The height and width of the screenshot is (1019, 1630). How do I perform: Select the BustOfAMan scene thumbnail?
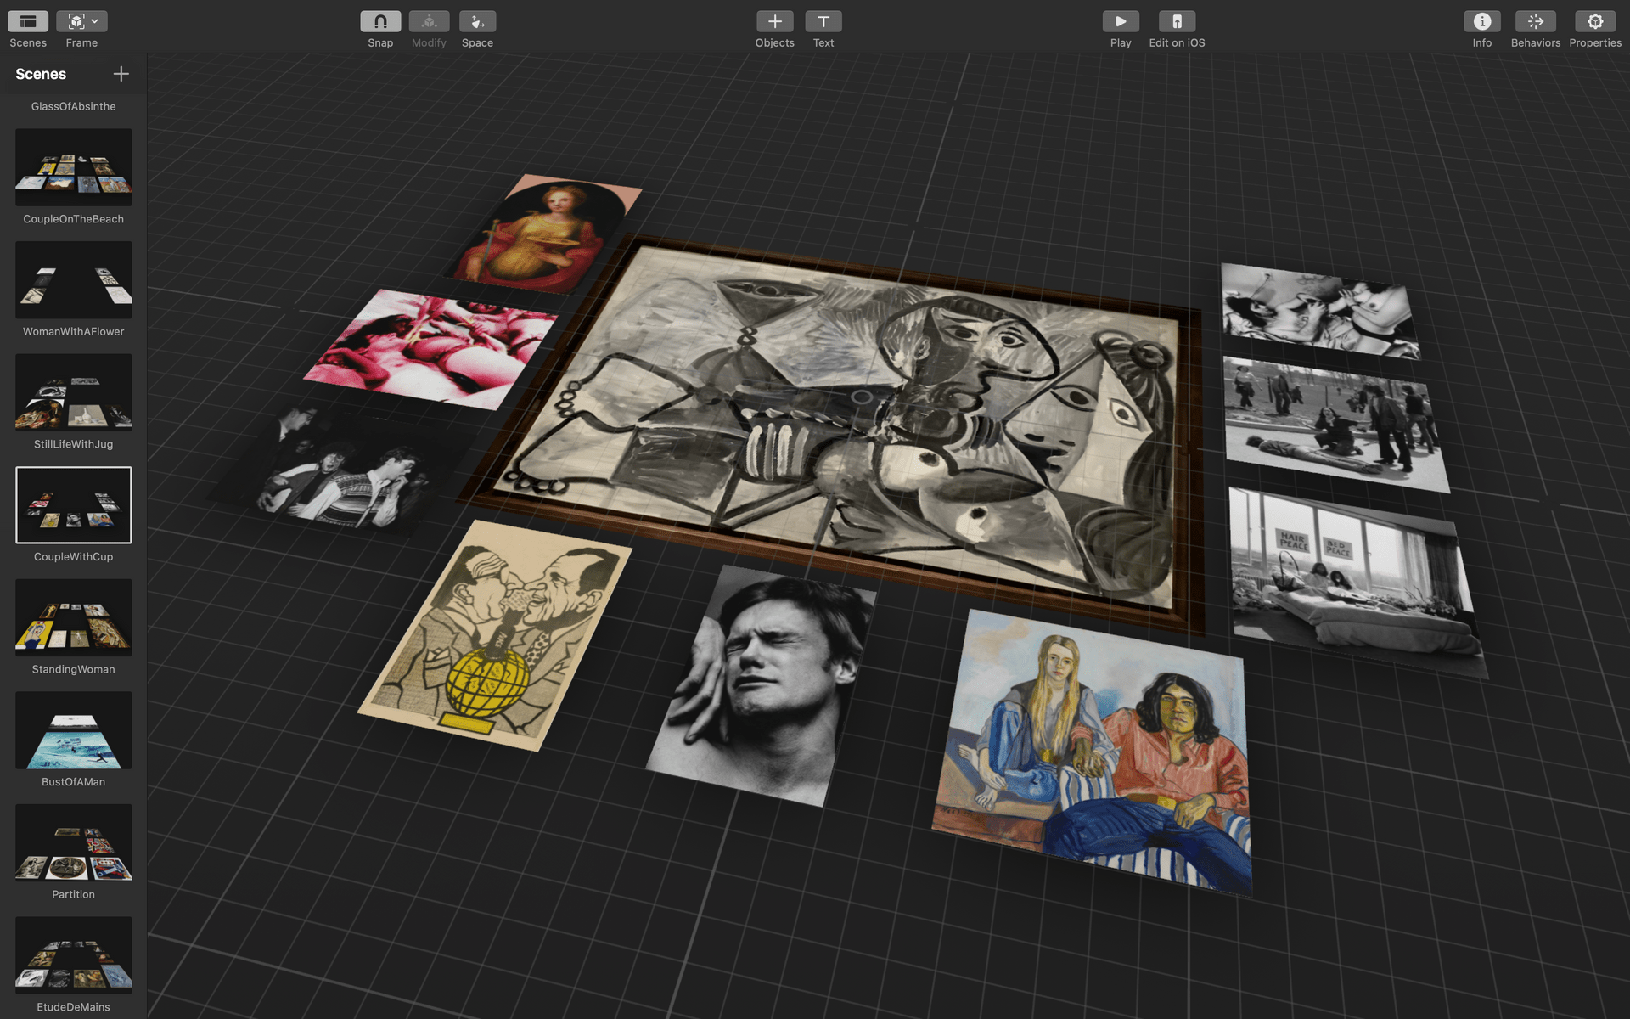[74, 730]
